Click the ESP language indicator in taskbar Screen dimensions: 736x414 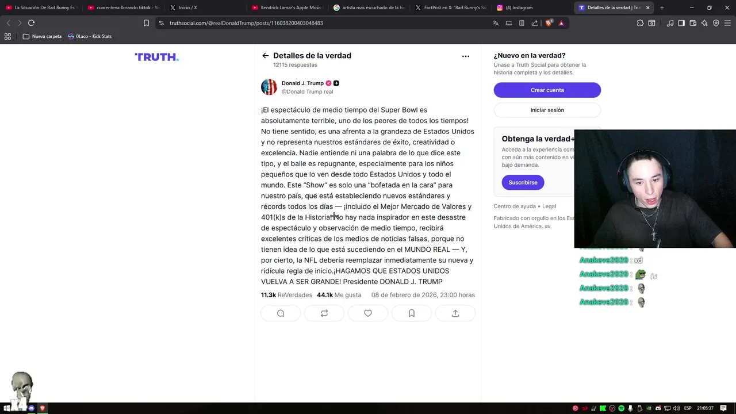pos(688,408)
